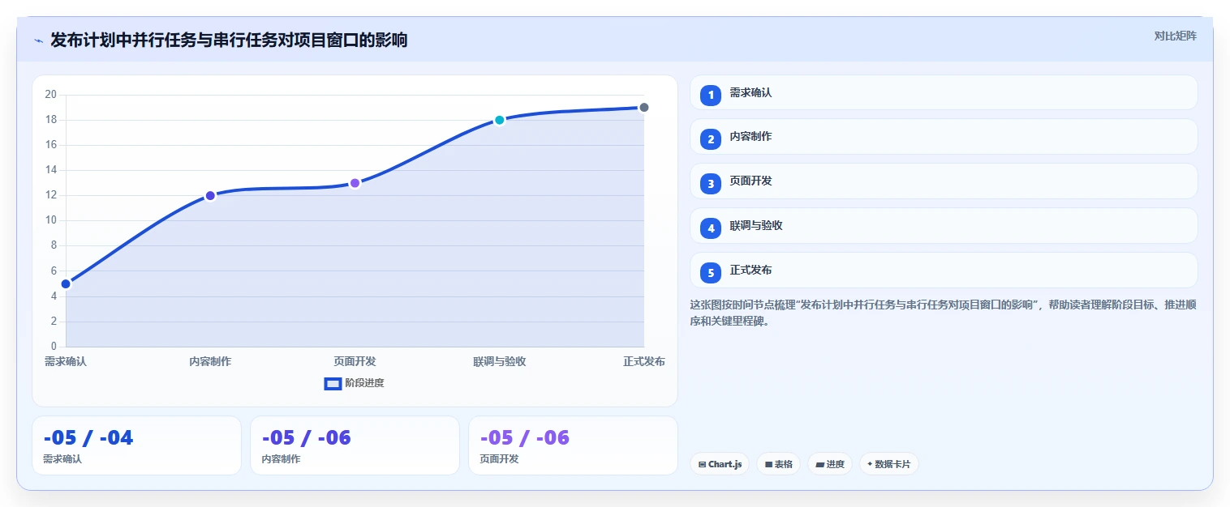Click x-axis label 联调与验收

(x=500, y=361)
